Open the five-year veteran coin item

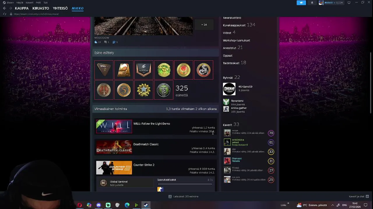click(x=124, y=90)
